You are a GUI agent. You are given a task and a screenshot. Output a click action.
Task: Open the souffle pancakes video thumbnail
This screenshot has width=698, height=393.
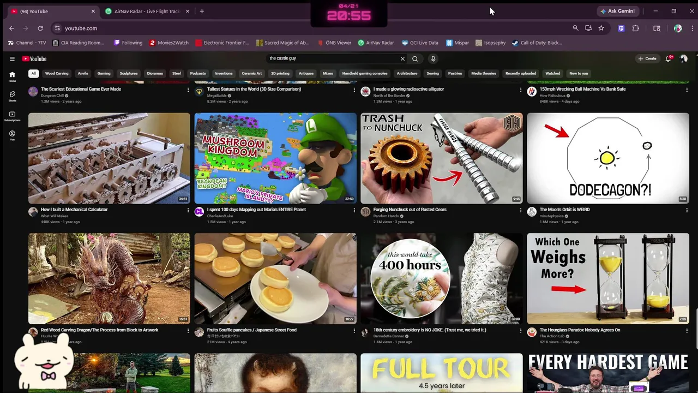pos(275,278)
